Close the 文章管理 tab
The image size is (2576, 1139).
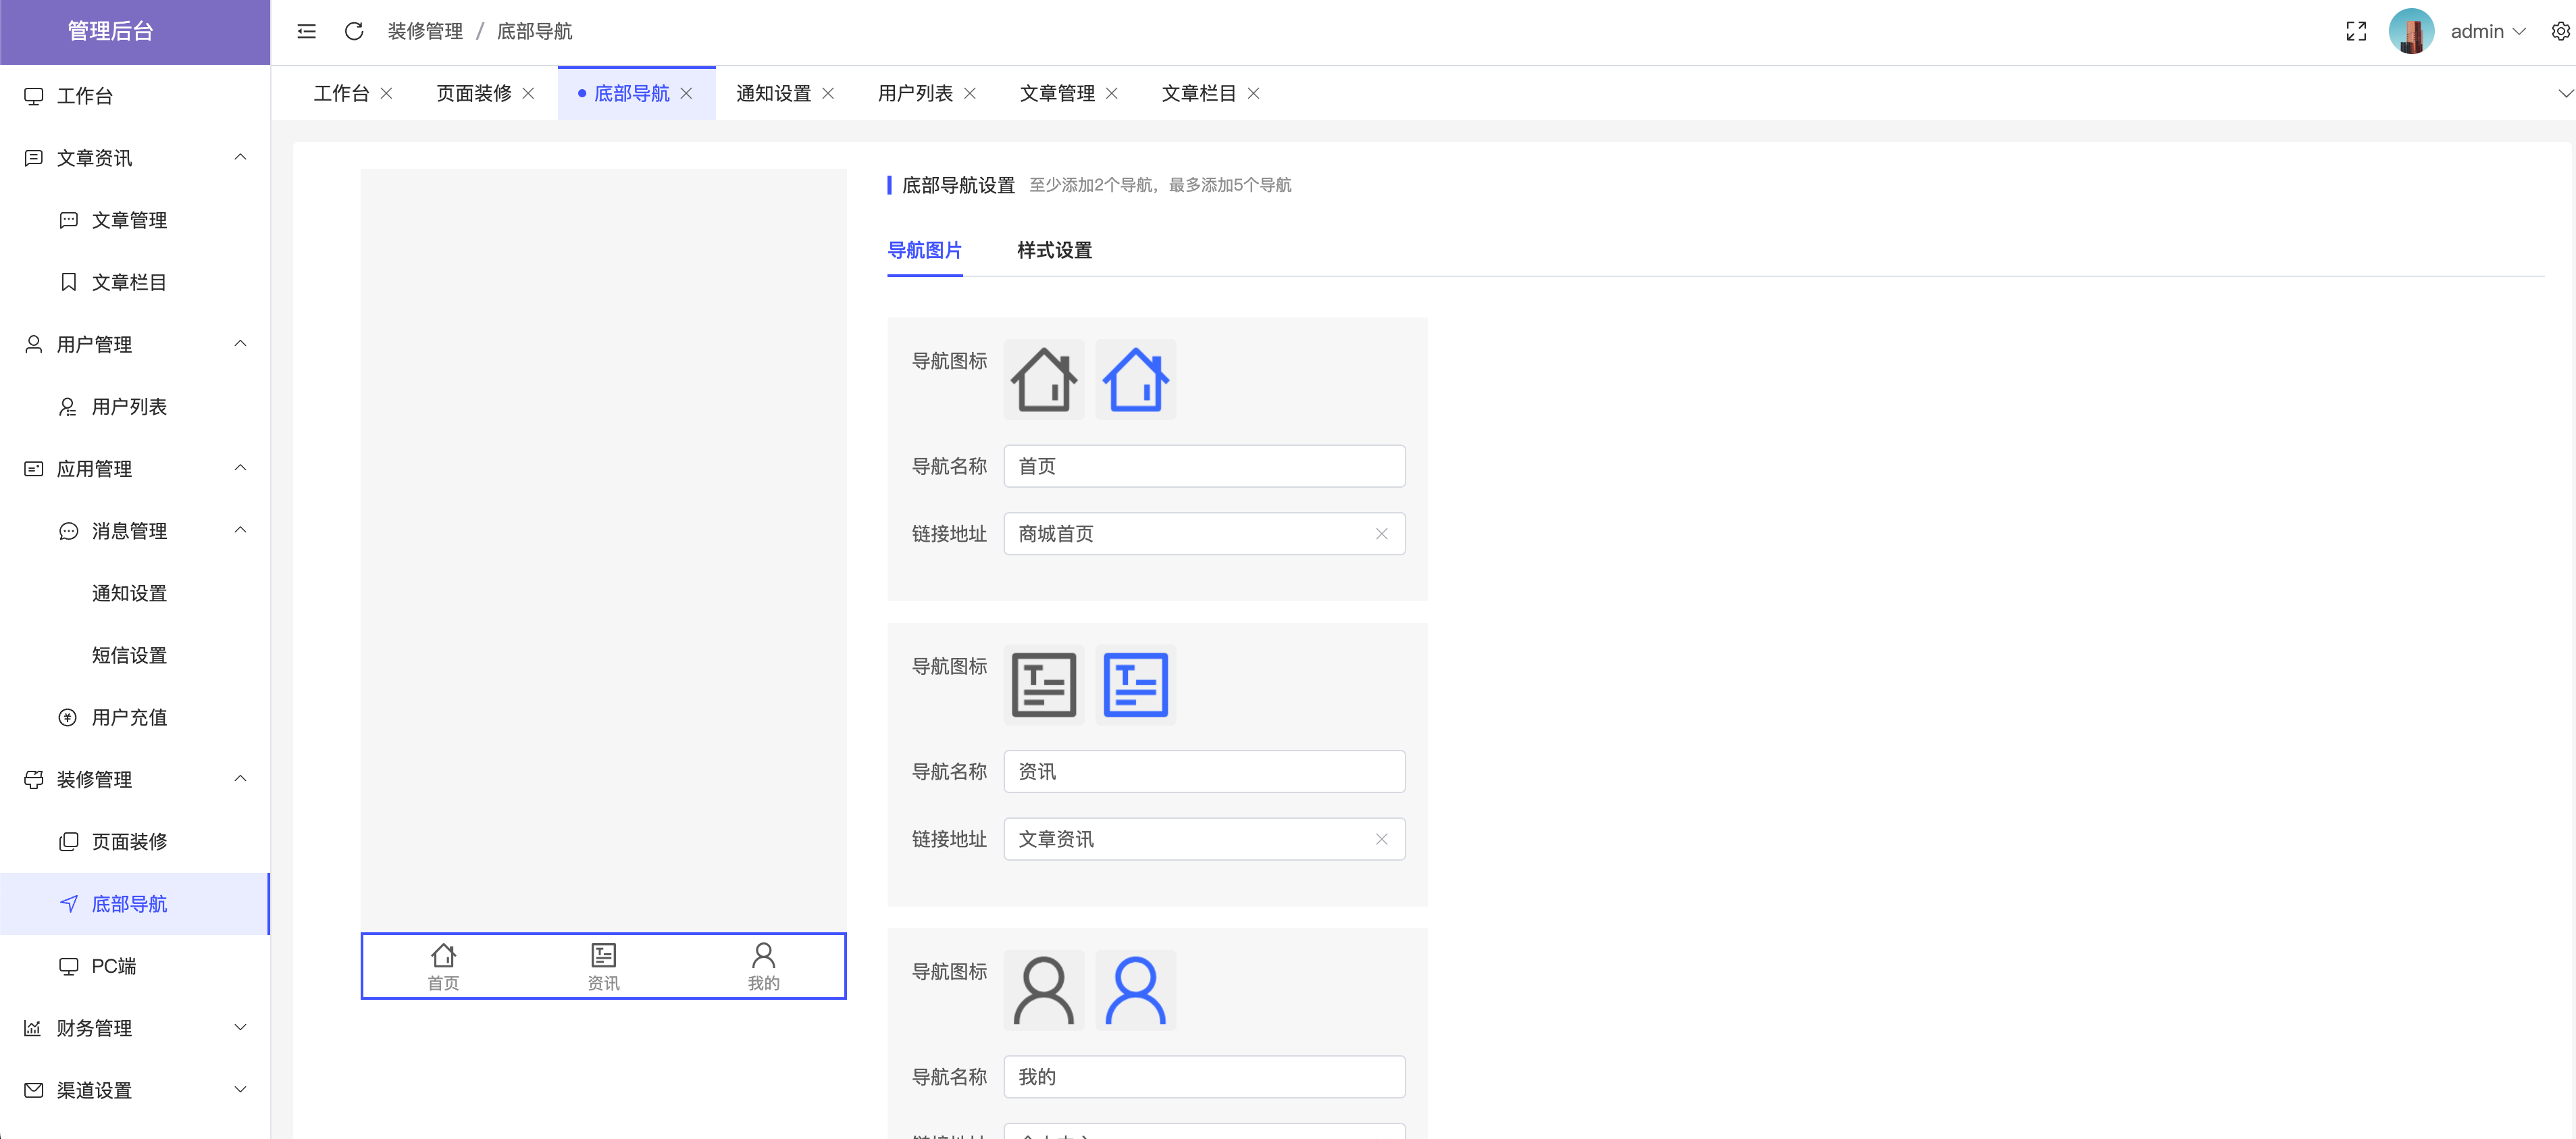[1112, 93]
